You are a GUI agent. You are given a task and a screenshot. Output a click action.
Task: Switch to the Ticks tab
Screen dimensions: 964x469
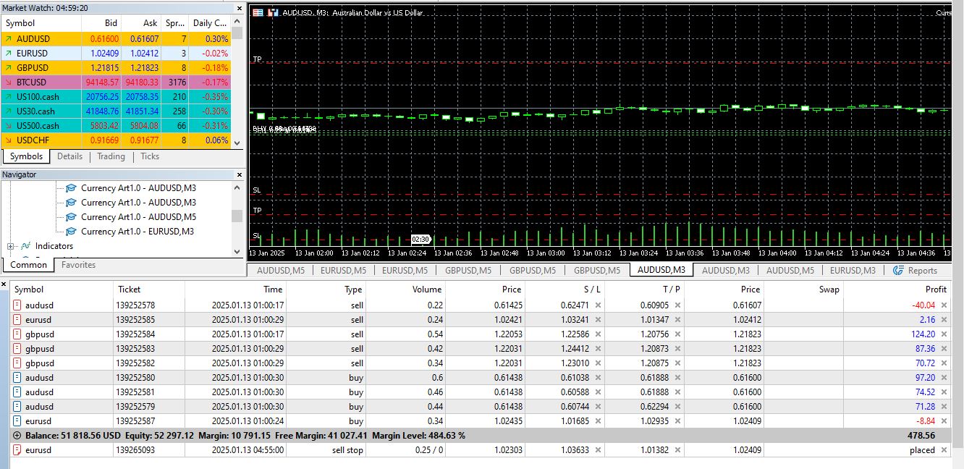150,156
